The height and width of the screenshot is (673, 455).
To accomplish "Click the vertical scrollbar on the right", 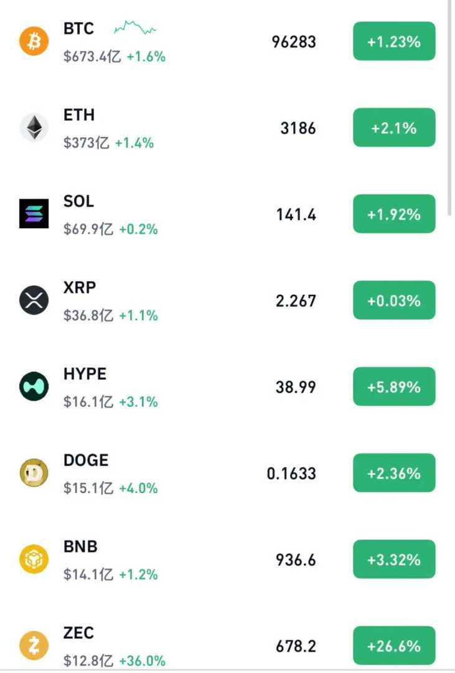I will tap(450, 106).
